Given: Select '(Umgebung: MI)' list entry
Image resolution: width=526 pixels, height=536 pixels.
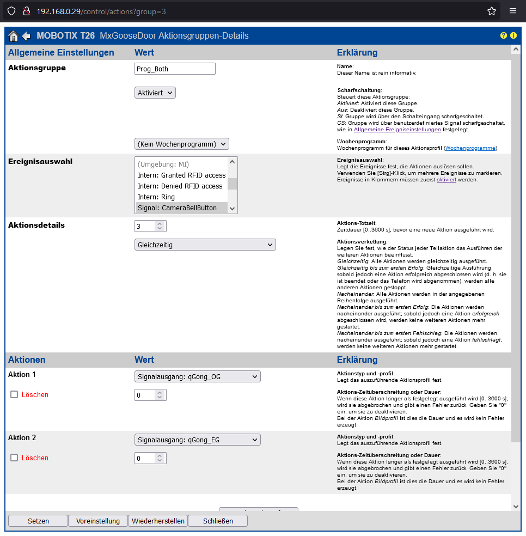Looking at the screenshot, I should 181,164.
